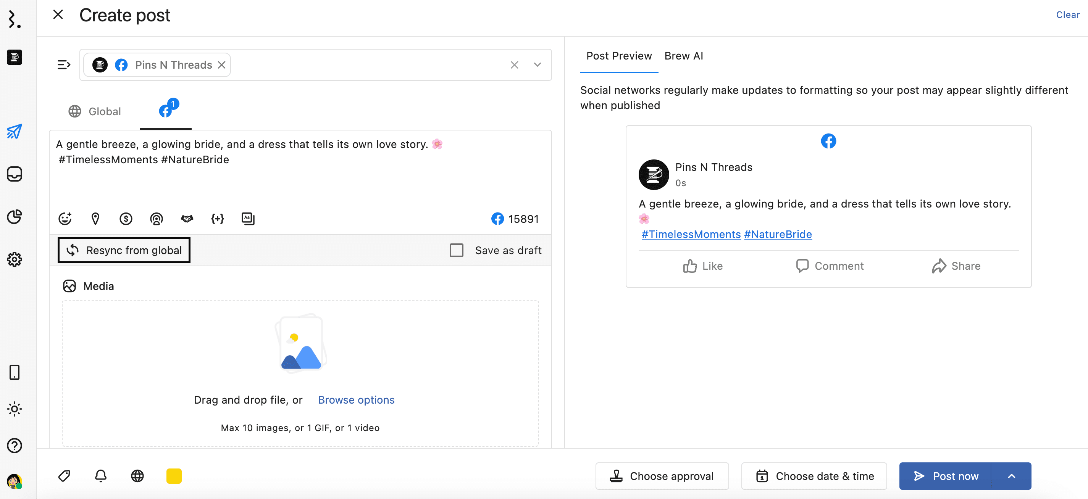Open Reports pie chart in sidebar
The image size is (1088, 499).
[15, 217]
